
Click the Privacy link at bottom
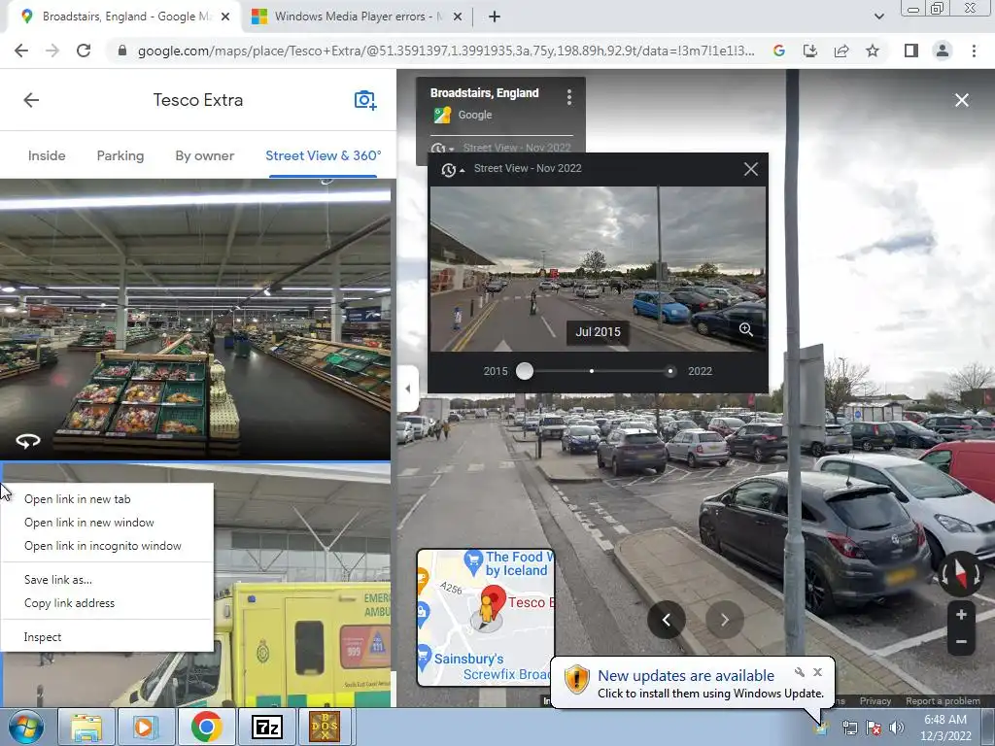pos(875,701)
